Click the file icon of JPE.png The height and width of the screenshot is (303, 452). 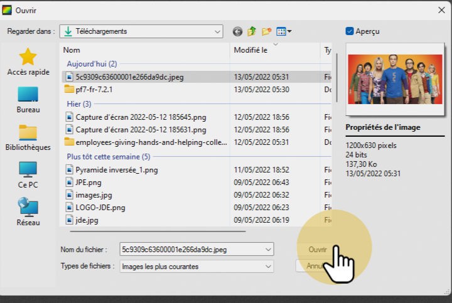(69, 183)
